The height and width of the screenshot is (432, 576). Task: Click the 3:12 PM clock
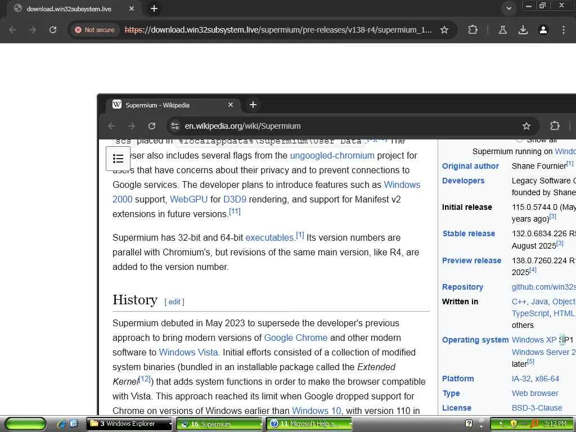[555, 424]
